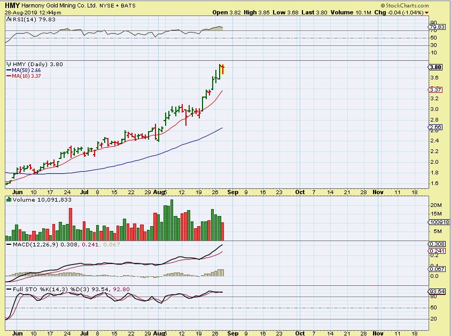Click the Harmony Gold Mining Co. Ltd. title
Screen dimensions: 451x336
59,5
